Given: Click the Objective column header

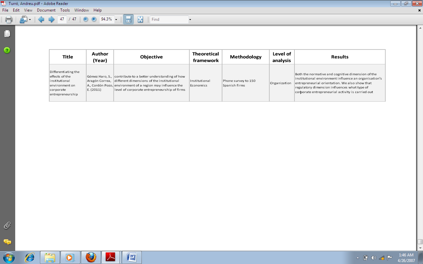Looking at the screenshot, I should point(151,57).
